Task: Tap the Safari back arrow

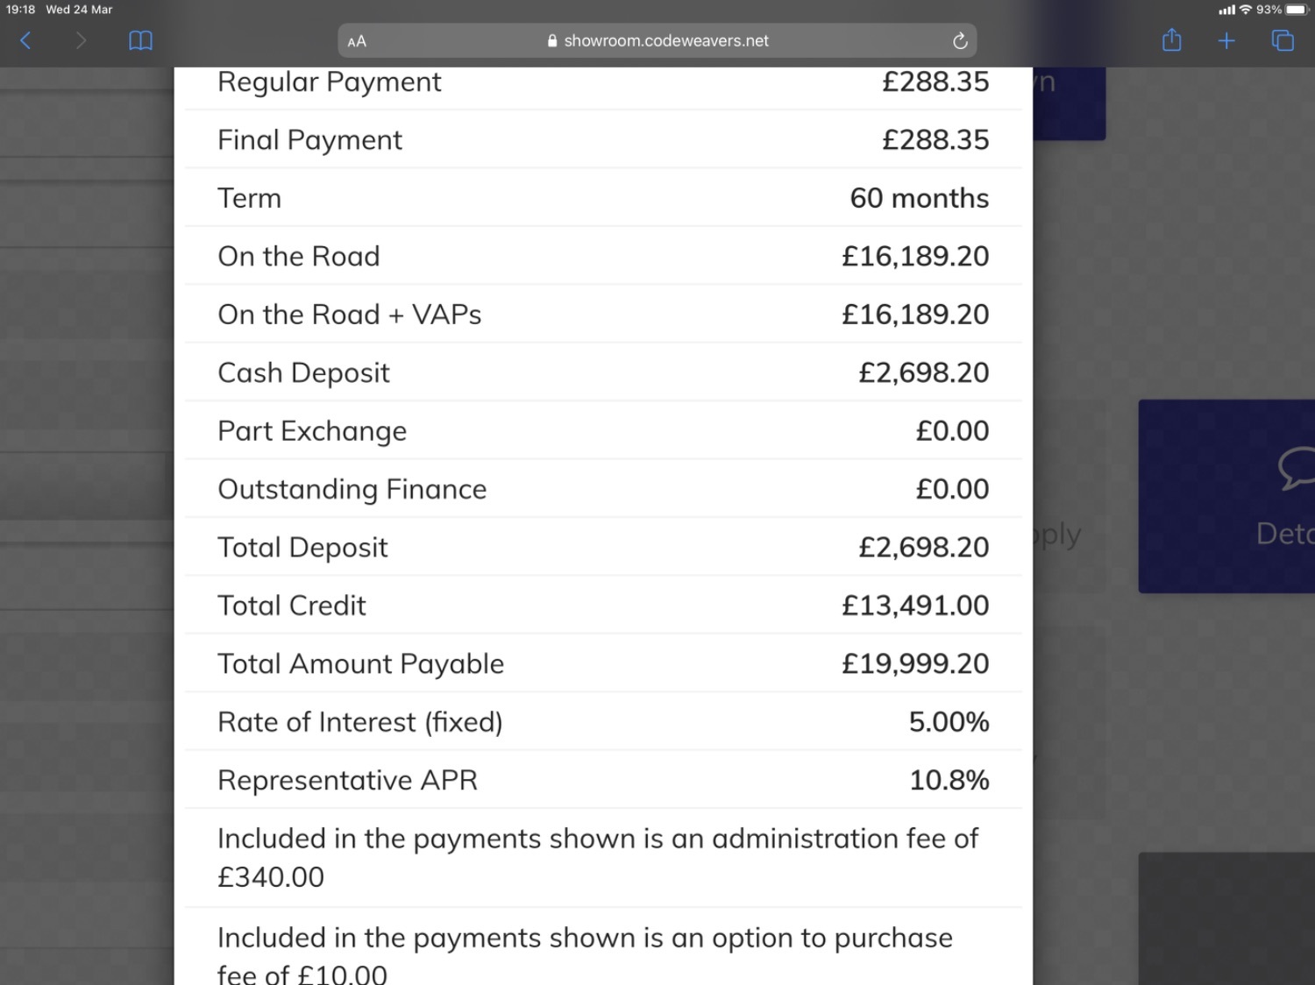Action: point(25,40)
